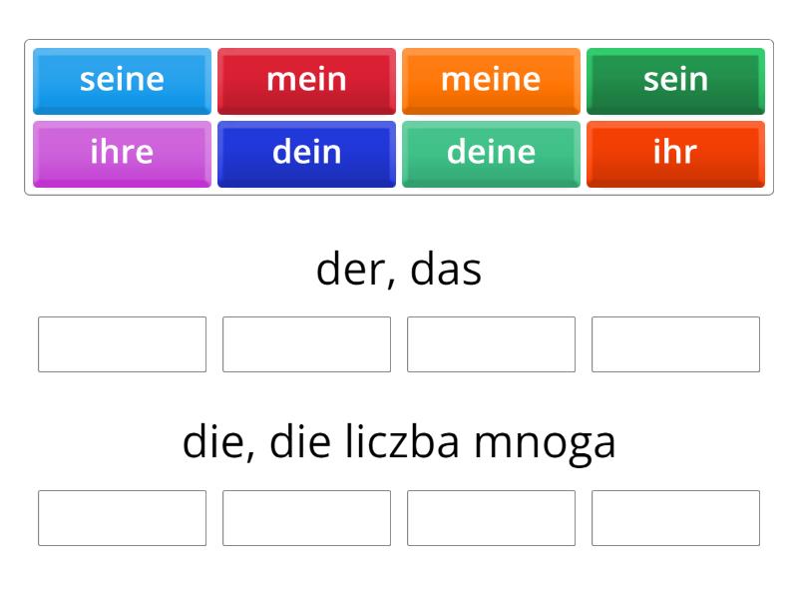
Task: Click the first slot under "die, die liczba mnoga"
Action: click(122, 518)
